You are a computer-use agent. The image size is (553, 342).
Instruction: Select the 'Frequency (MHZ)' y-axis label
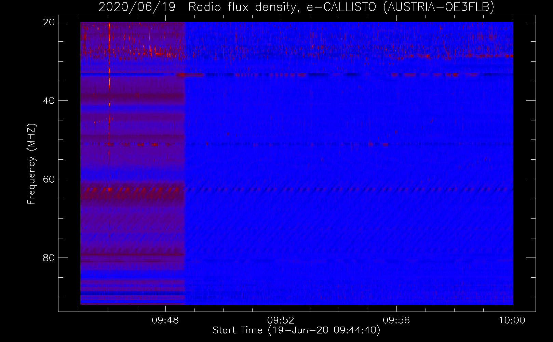point(31,164)
